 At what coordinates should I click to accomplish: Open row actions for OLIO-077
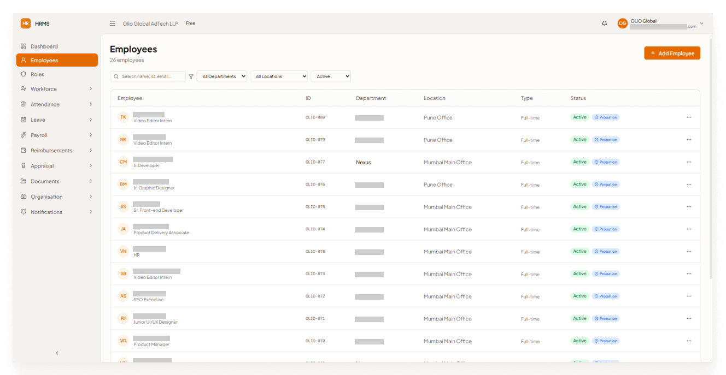[689, 162]
